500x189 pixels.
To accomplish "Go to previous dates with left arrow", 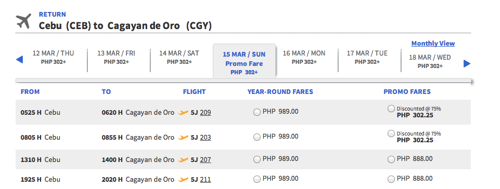I will (19, 60).
